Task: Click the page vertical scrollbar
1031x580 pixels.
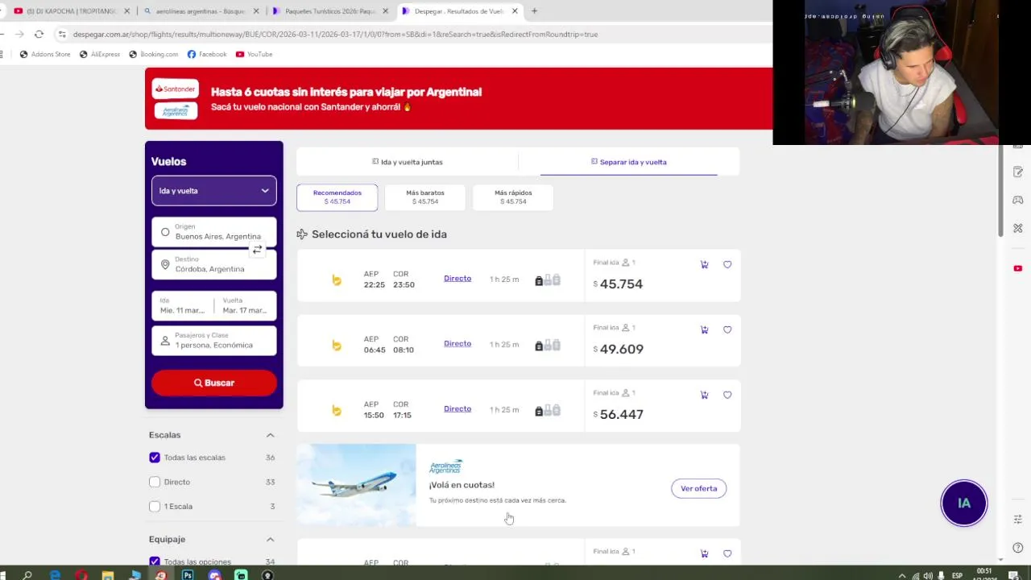Action: point(1001,190)
